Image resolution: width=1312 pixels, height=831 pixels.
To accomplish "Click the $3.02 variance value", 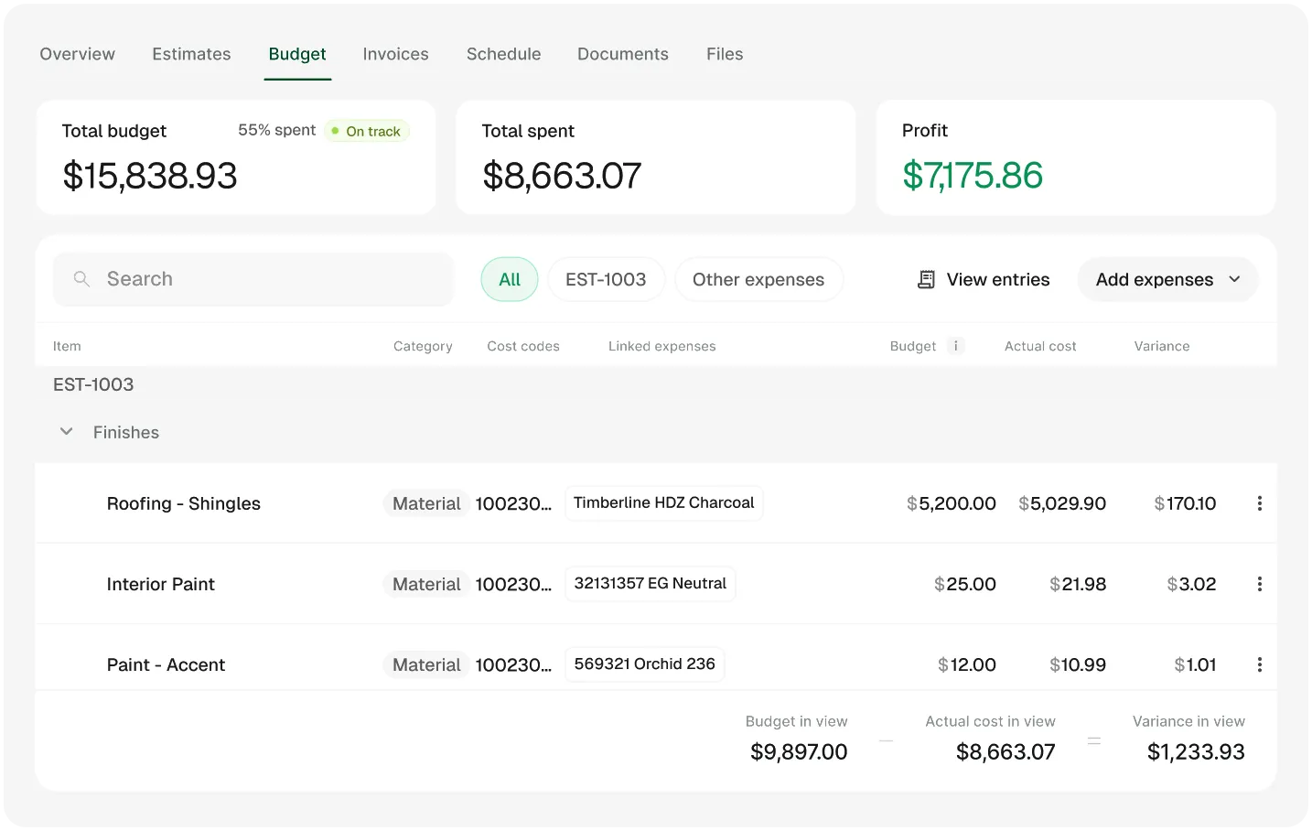I will tap(1191, 584).
